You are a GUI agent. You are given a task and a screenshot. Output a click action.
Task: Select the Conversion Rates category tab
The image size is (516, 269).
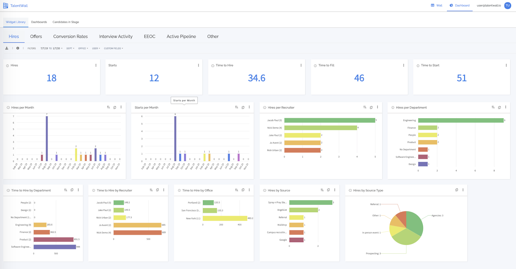[x=71, y=36]
